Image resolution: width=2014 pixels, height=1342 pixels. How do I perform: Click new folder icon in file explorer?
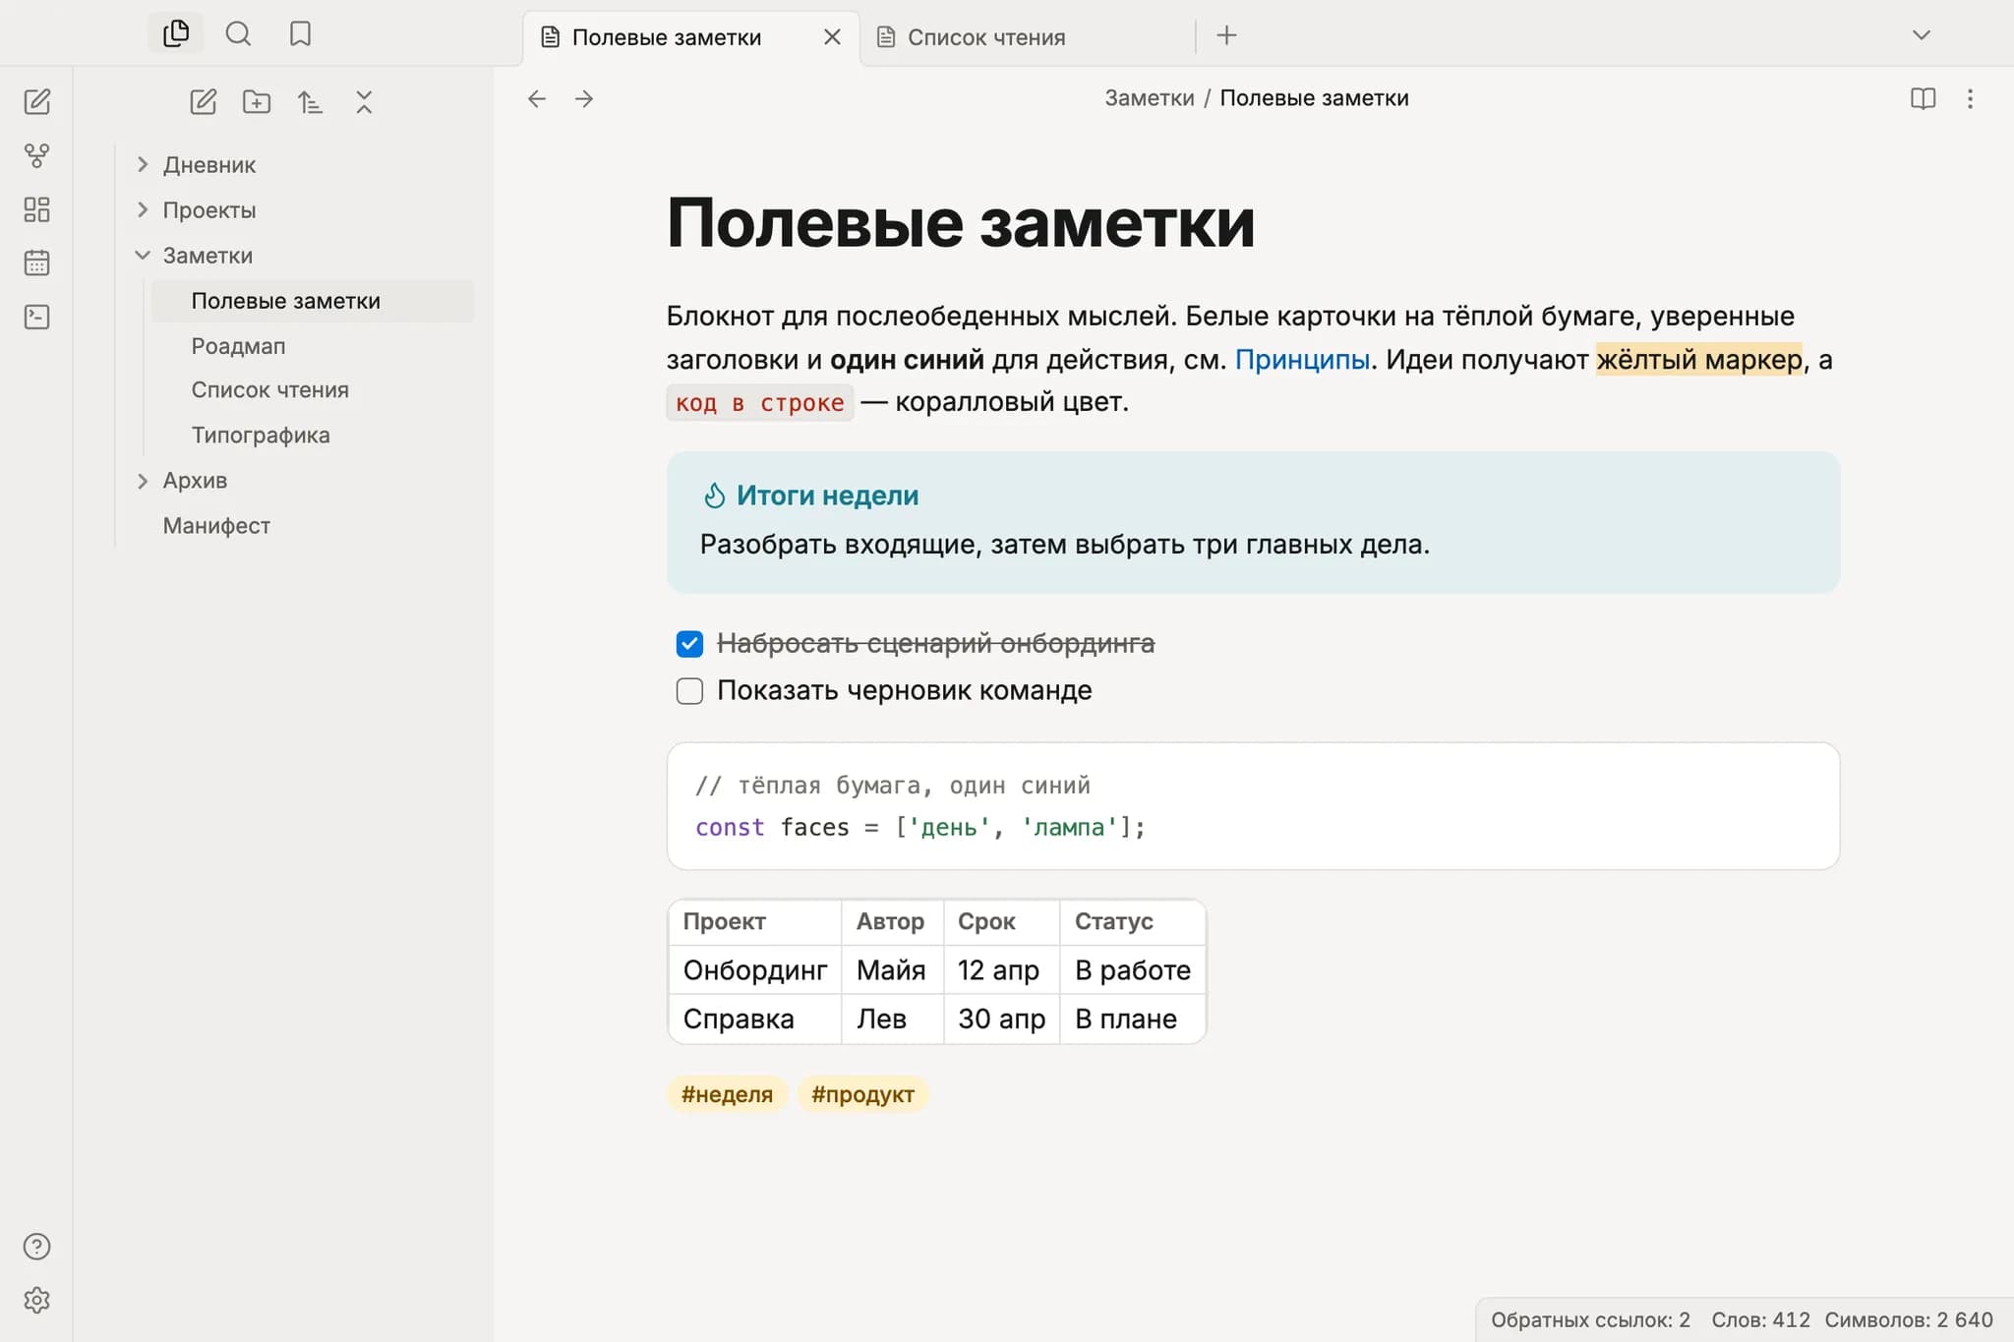(257, 101)
